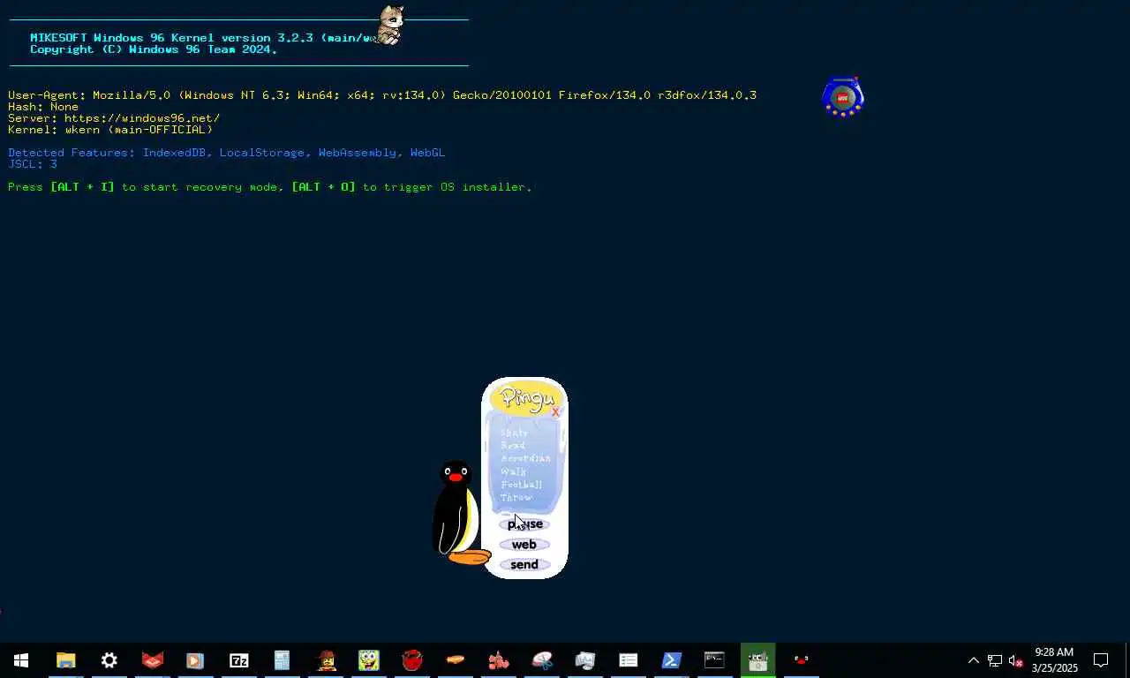This screenshot has width=1130, height=678.
Task: Open the notepad taskbar icon
Action: click(282, 660)
